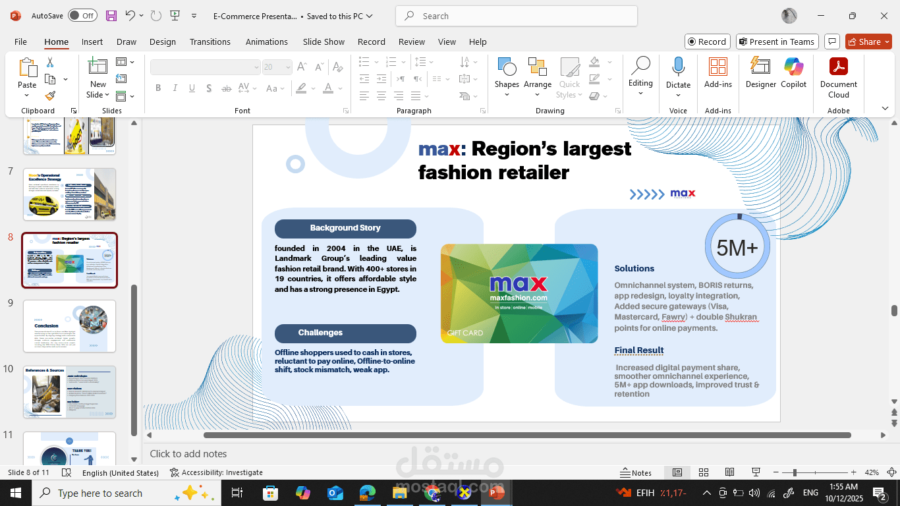Switch to the Transitions tab
Viewport: 900px width, 506px height.
(x=210, y=42)
